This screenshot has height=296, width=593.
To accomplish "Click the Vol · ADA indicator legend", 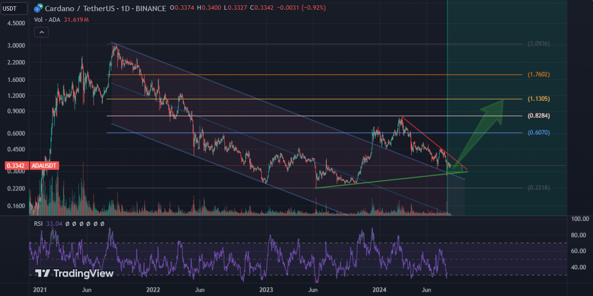I will tap(48, 20).
